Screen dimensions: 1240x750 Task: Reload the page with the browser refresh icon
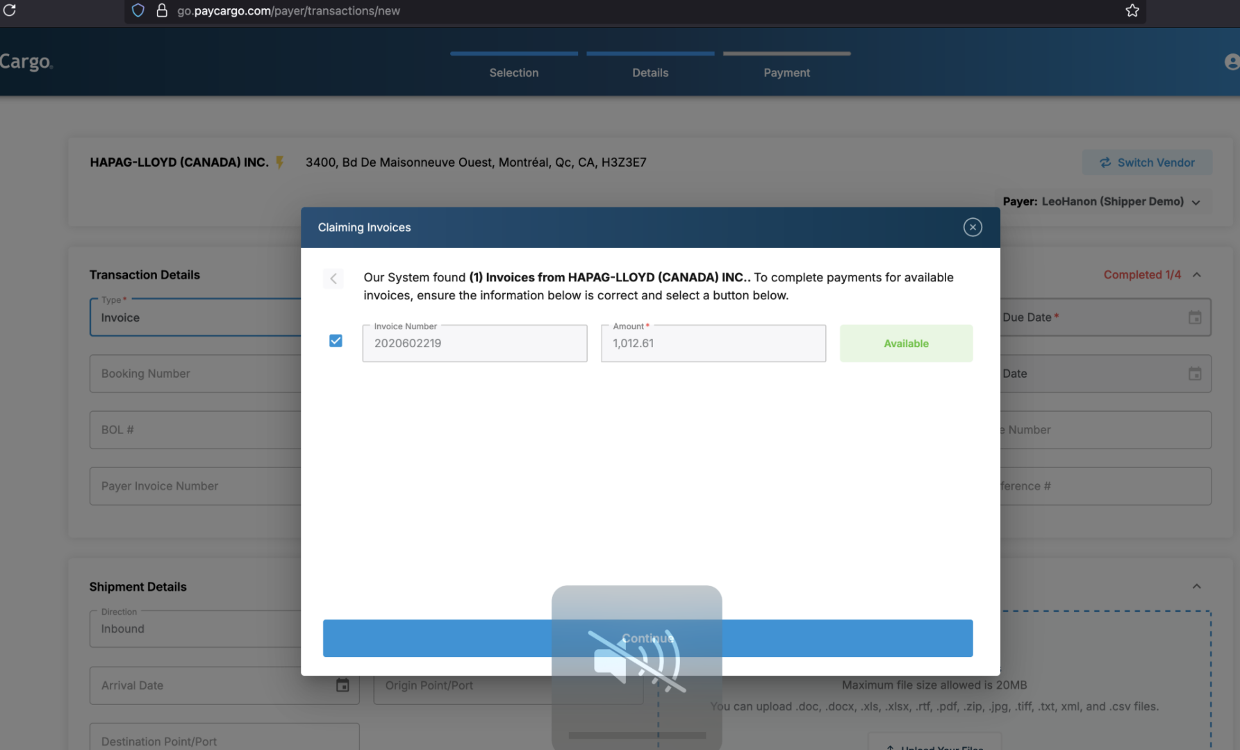coord(10,10)
